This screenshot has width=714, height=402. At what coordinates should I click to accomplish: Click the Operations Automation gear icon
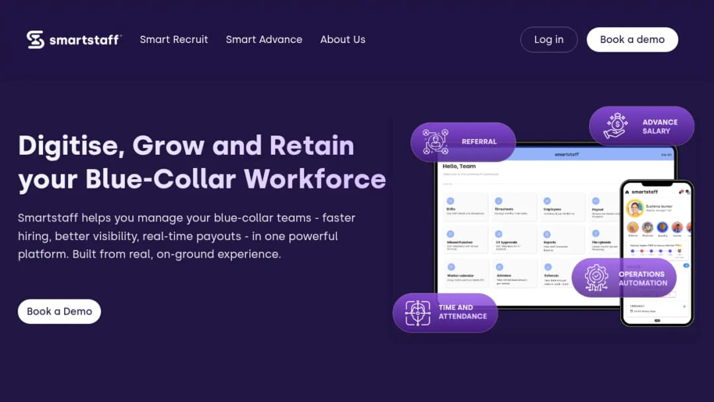click(596, 277)
